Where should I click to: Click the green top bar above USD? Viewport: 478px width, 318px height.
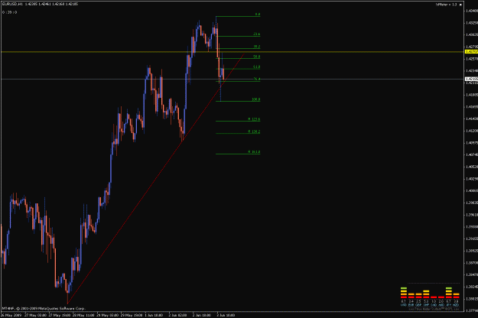click(404, 288)
